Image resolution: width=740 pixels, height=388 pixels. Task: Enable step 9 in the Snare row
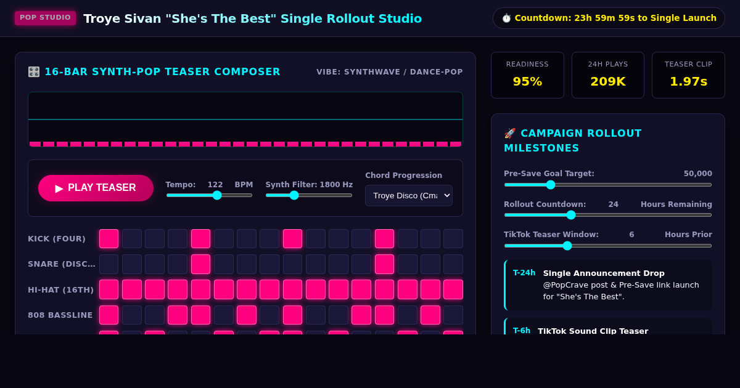click(292, 264)
